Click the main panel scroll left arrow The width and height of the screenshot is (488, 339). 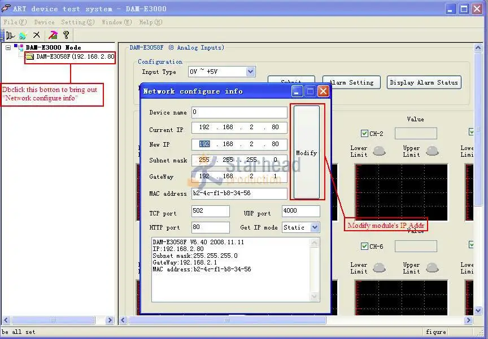tap(123, 320)
